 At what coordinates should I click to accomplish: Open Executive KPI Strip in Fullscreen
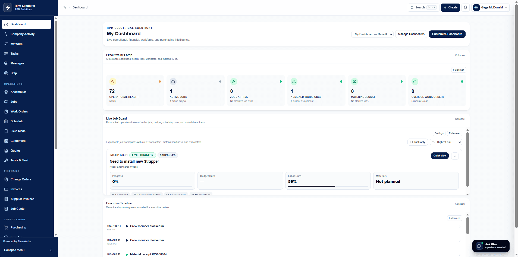[459, 70]
